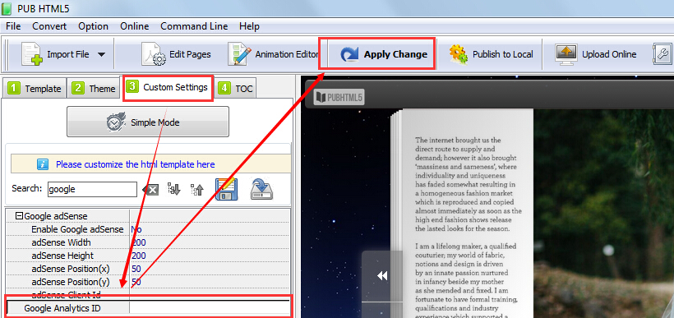
Task: Click the Import File toolbar icon
Action: [32, 54]
